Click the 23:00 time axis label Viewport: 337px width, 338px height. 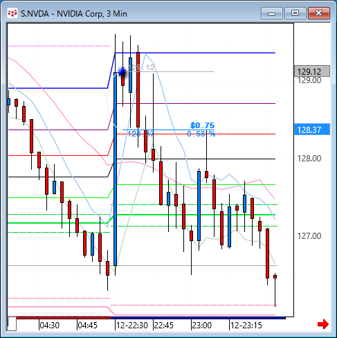202,326
